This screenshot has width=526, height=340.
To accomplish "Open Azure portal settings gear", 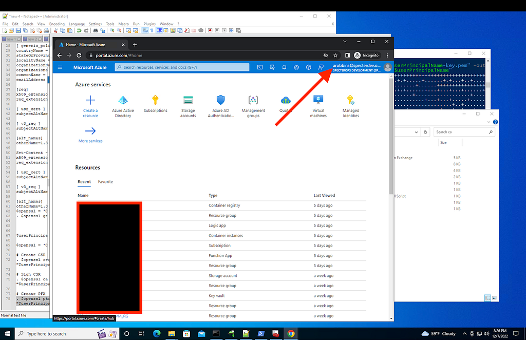I will click(296, 67).
